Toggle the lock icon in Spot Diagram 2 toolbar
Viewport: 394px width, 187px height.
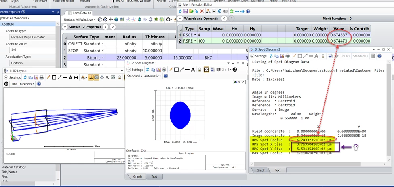click(x=323, y=56)
